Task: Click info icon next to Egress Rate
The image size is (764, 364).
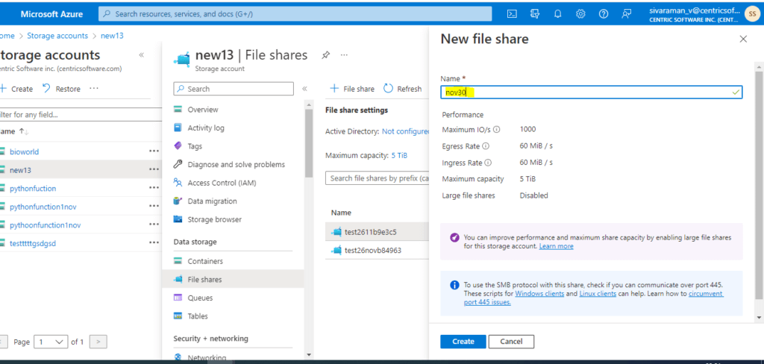Action: (486, 146)
